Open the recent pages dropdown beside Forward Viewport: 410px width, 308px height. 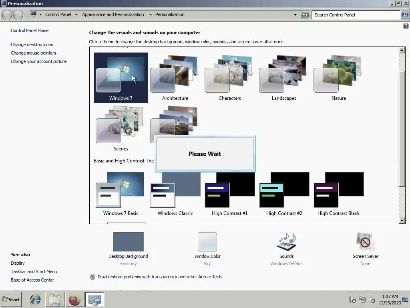pos(26,16)
